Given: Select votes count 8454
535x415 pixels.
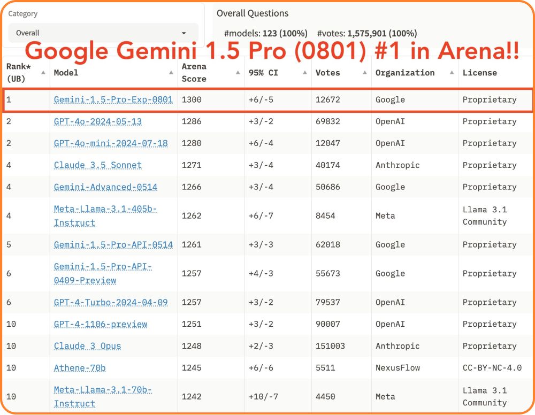Looking at the screenshot, I should pos(325,216).
